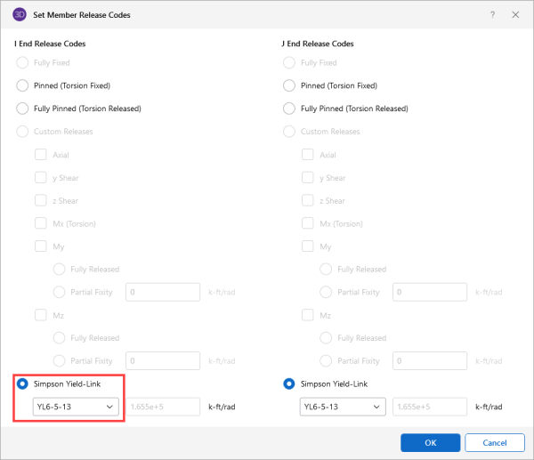The height and width of the screenshot is (460, 534).
Task: Click J End Mz Partial Fixity field
Action: pos(431,360)
